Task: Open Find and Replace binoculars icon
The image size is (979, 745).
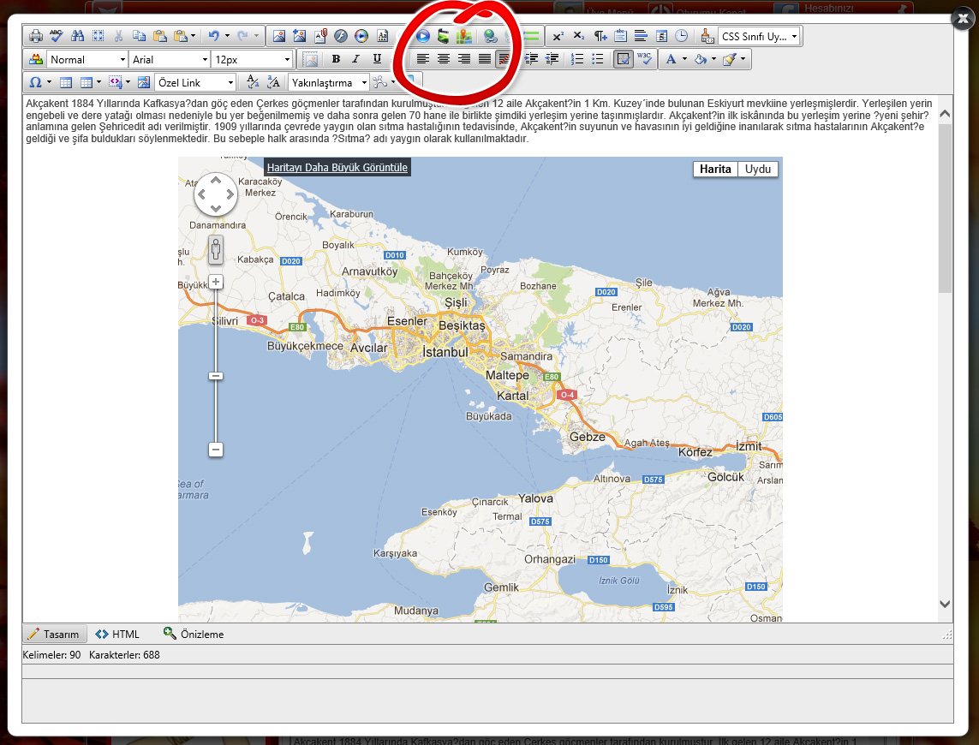Action: pyautogui.click(x=78, y=36)
